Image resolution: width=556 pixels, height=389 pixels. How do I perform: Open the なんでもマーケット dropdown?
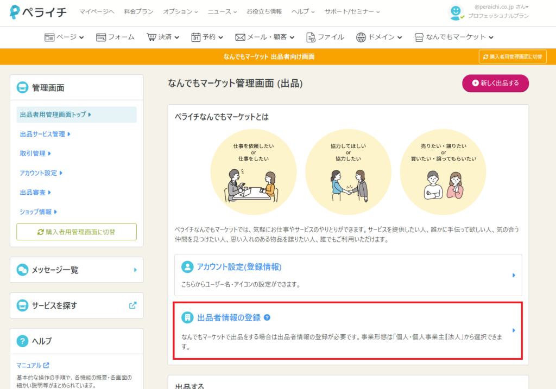coord(454,37)
